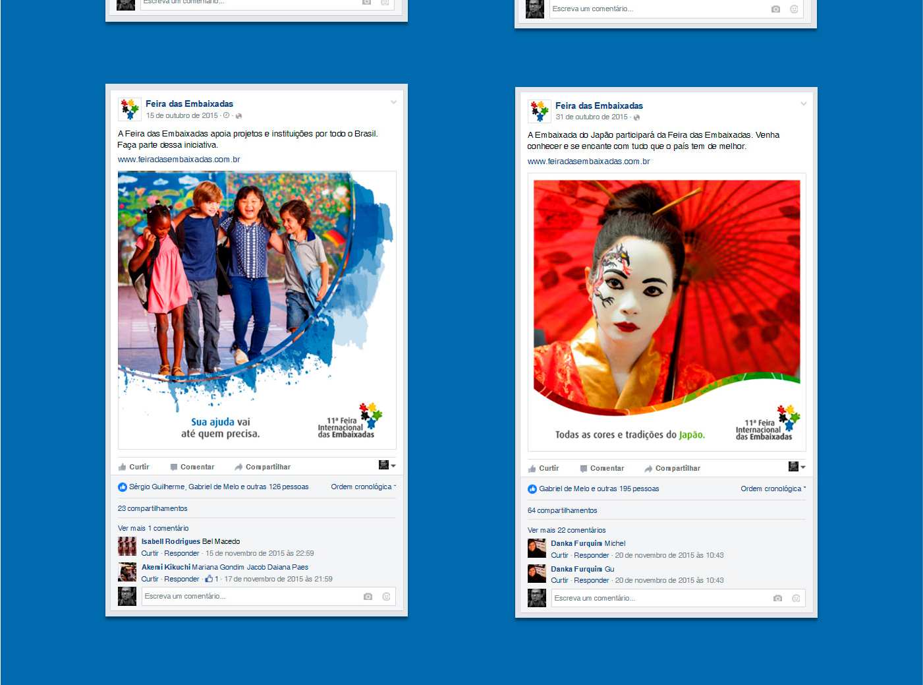This screenshot has width=923, height=685.
Task: Click Feira das Embaixadas logo on left post
Action: click(129, 109)
